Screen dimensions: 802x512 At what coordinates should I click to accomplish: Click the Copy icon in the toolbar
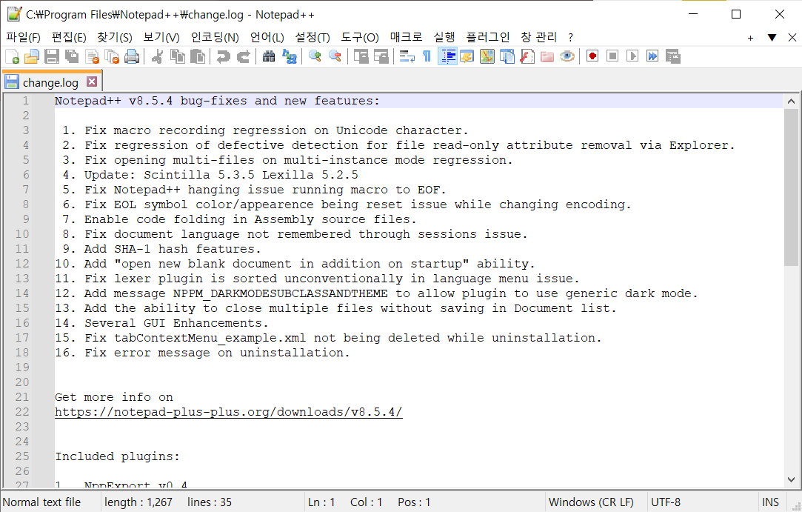point(178,56)
